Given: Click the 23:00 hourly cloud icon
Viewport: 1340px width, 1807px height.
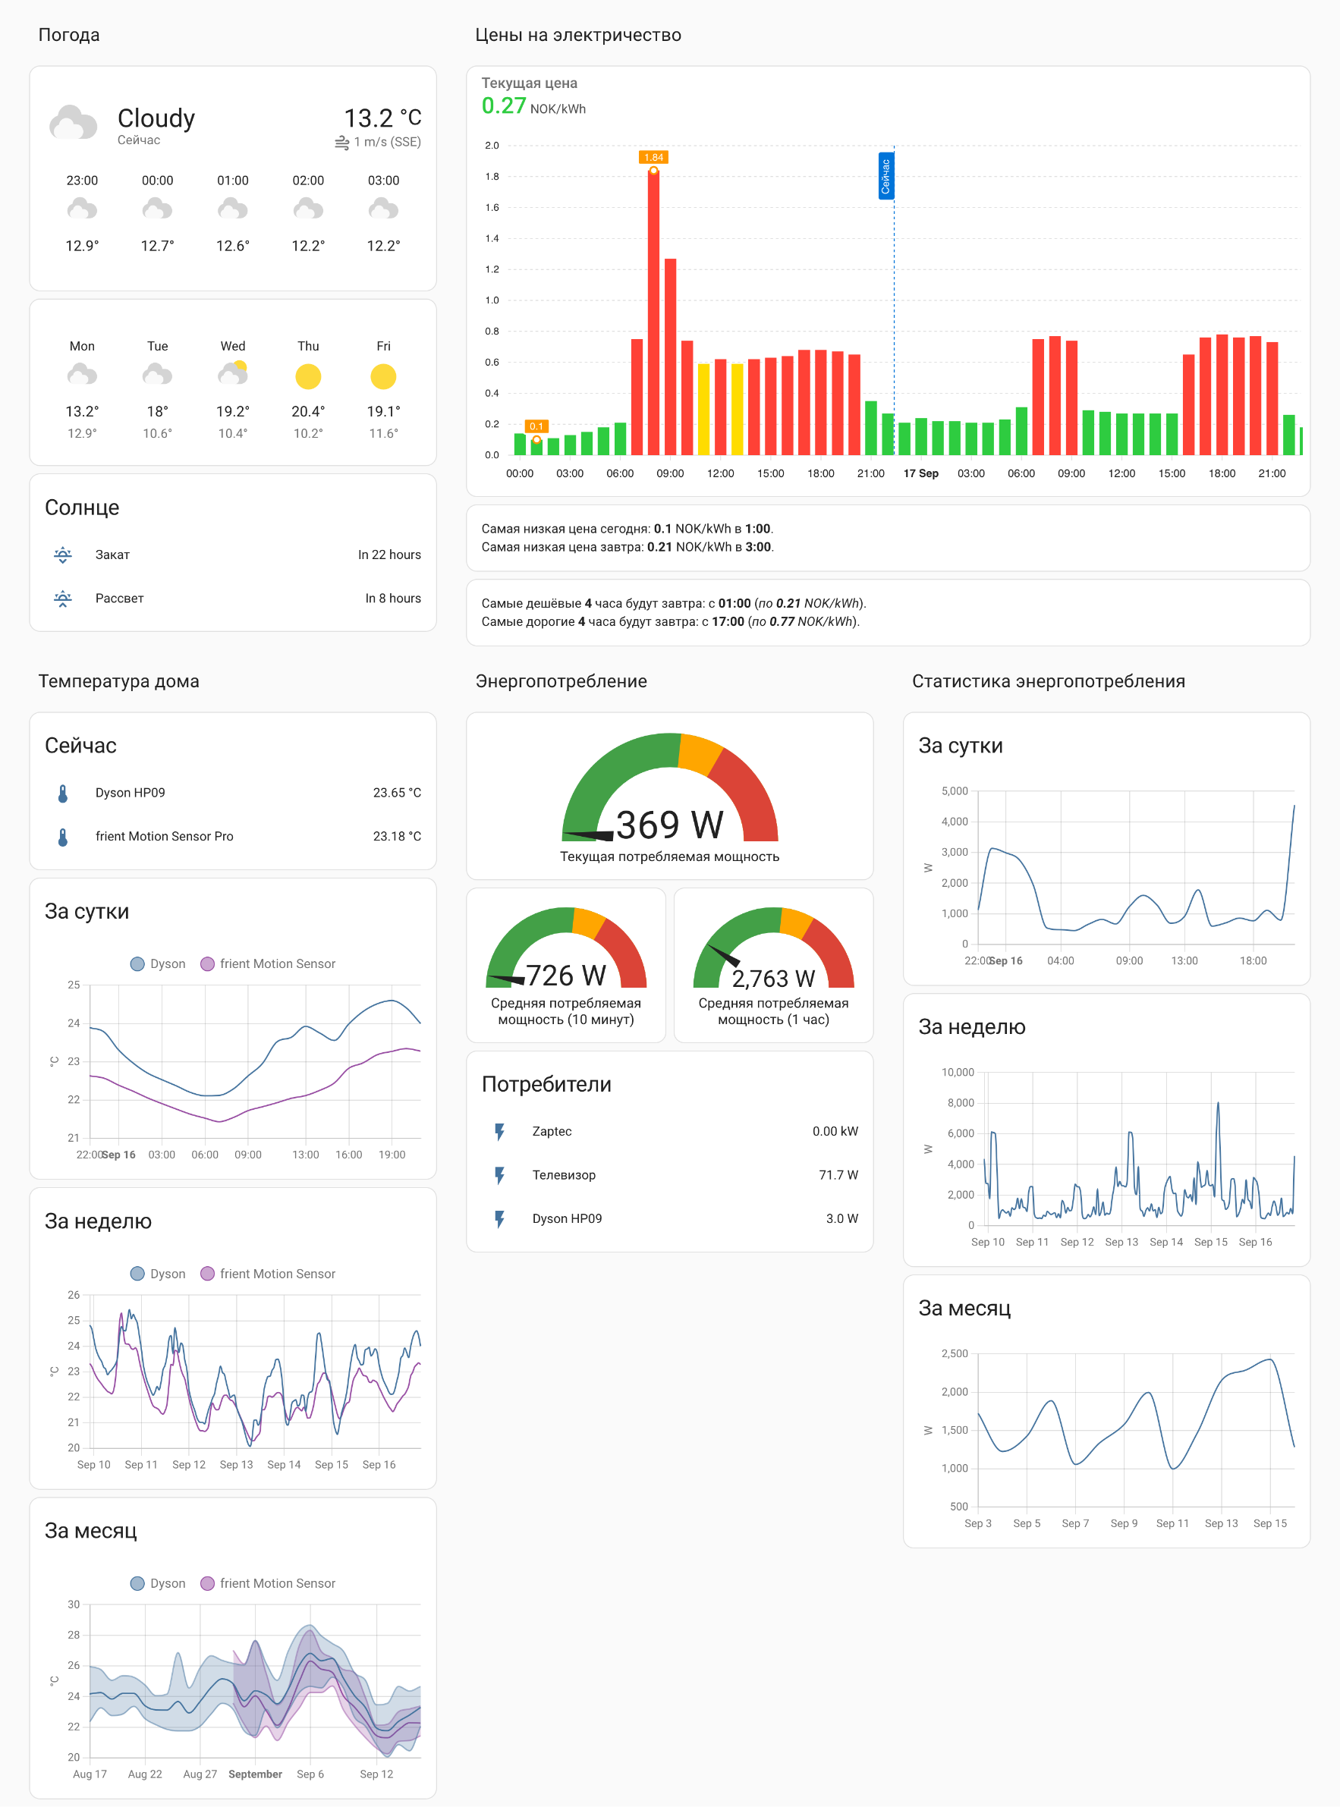Looking at the screenshot, I should (x=82, y=209).
